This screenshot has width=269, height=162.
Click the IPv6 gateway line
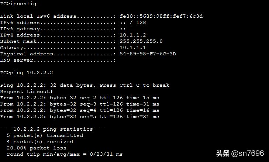63,29
